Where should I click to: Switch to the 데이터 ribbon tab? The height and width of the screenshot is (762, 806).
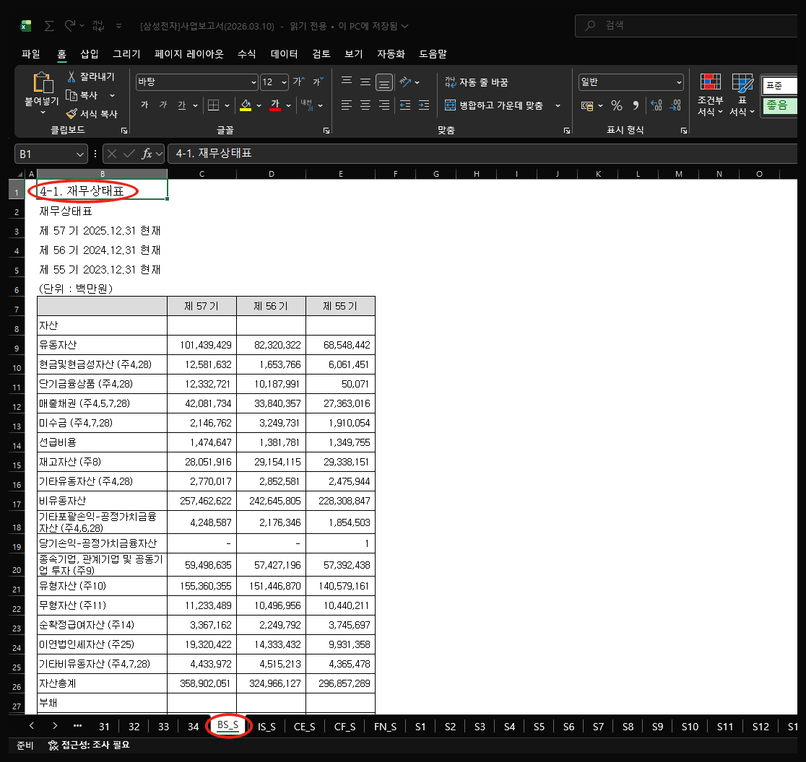pos(285,54)
